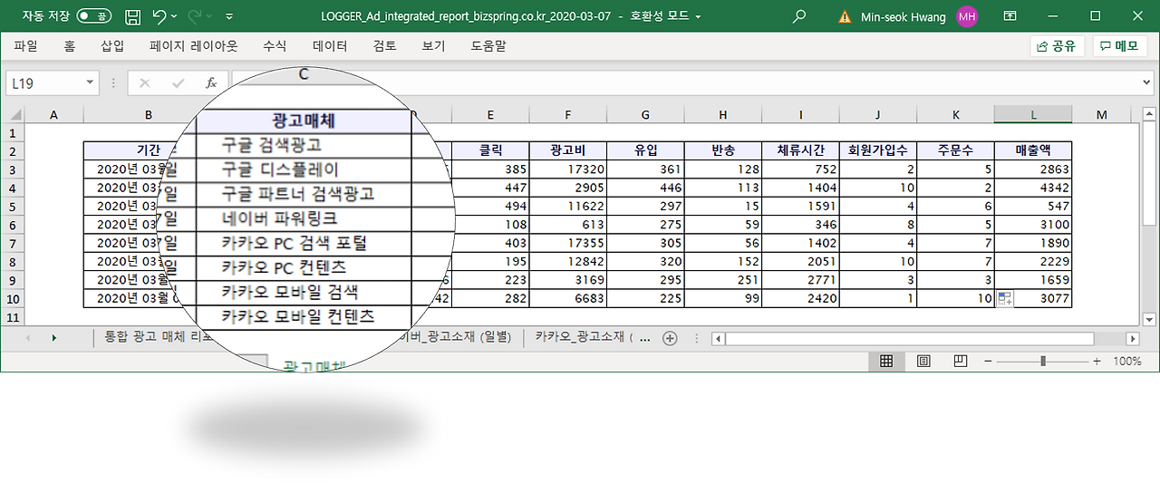This screenshot has height=493, width=1160.
Task: Click the 회원가입수 header cell
Action: point(878,150)
